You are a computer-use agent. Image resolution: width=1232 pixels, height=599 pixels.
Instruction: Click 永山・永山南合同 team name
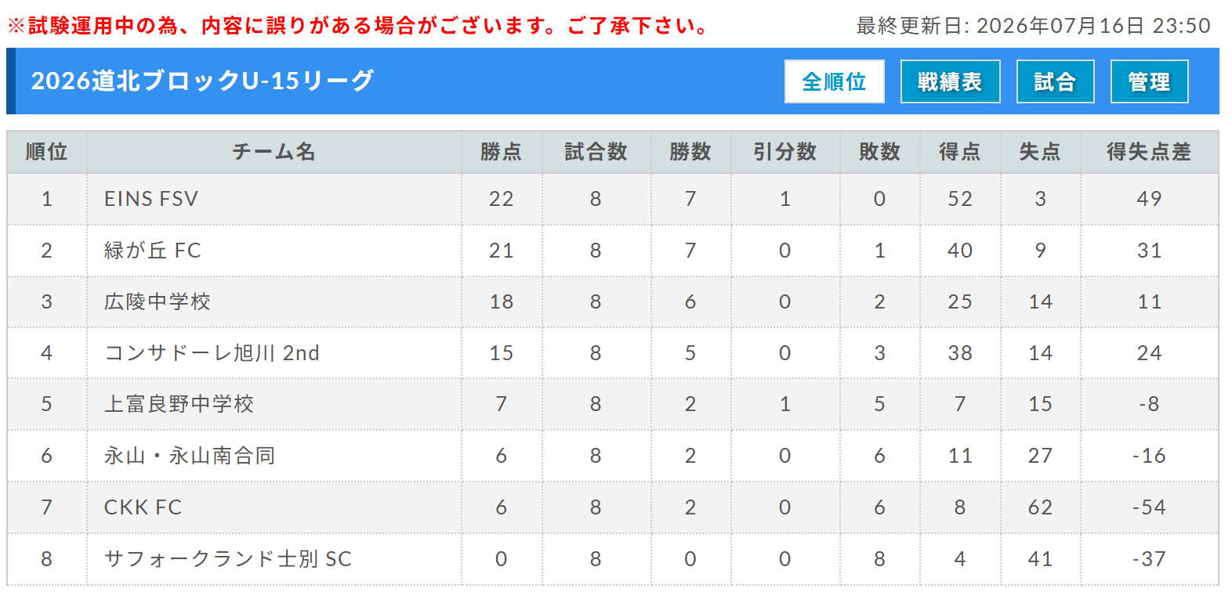[x=190, y=456]
